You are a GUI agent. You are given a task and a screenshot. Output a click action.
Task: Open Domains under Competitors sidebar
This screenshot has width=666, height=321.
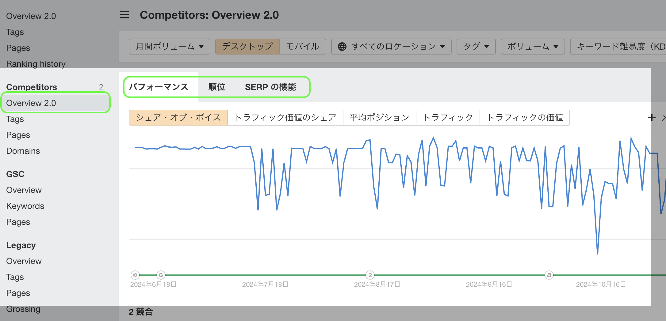[x=23, y=151]
